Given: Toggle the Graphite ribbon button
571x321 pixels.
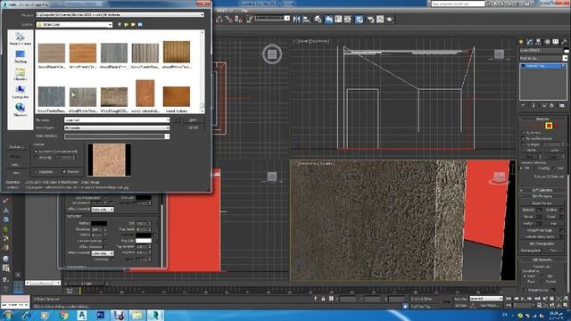Looking at the screenshot, I should (x=328, y=20).
